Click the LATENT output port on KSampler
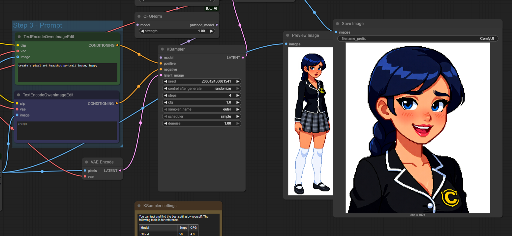Viewport: 512px width, 236px height. 243,58
